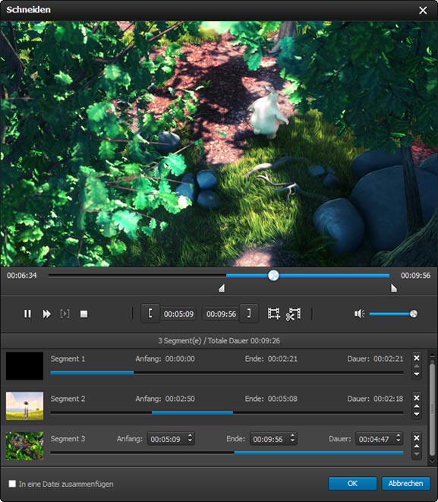Click the Segment 3 Anfang field 00:05:09
The image size is (438, 502).
pyautogui.click(x=171, y=439)
